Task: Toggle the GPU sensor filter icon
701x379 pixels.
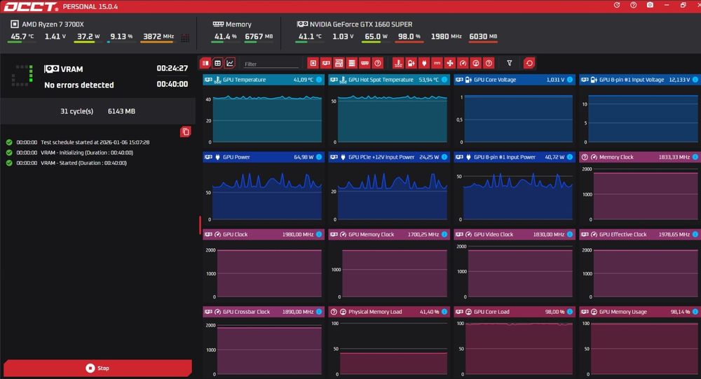Action: pyautogui.click(x=326, y=63)
